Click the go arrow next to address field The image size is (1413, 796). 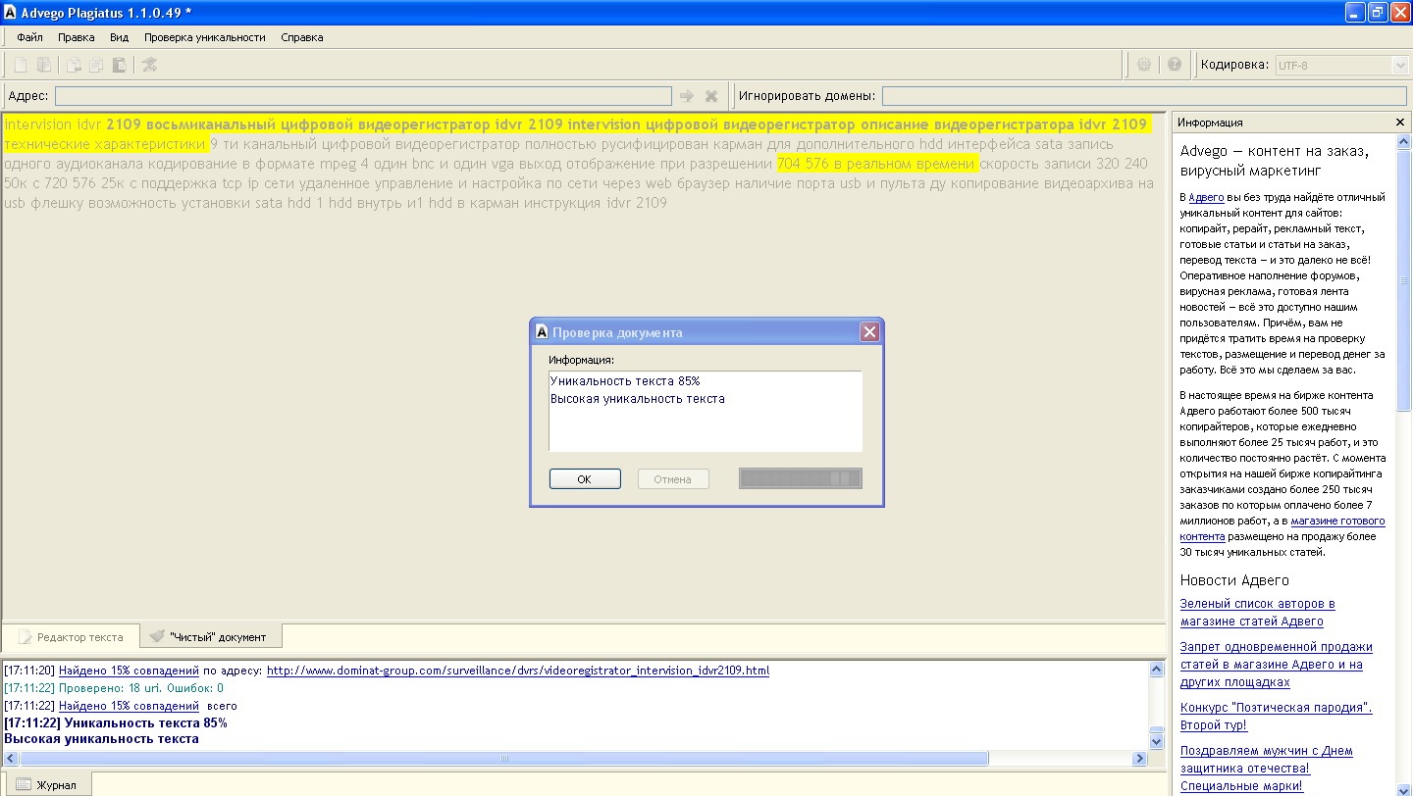click(x=687, y=96)
